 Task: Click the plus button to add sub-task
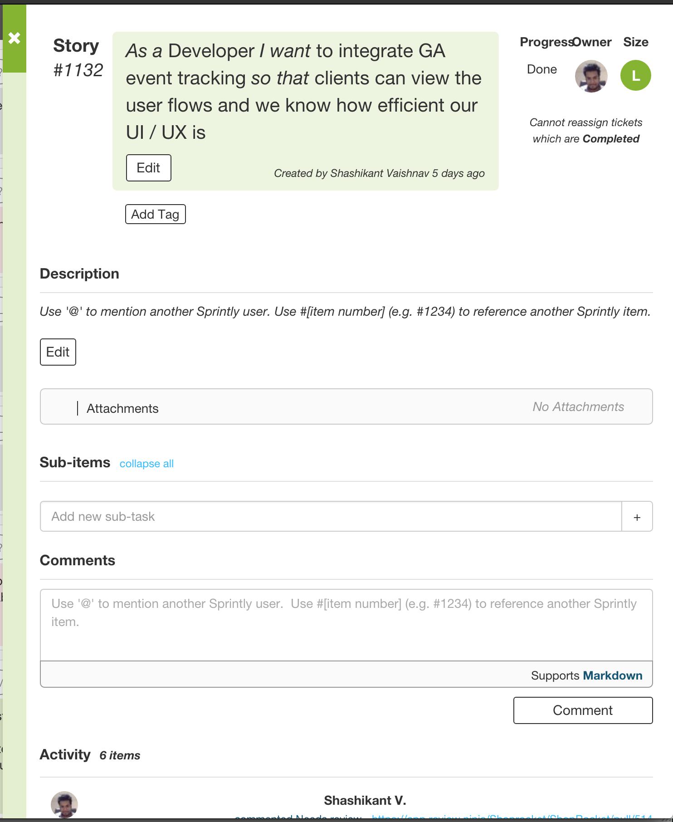point(637,517)
